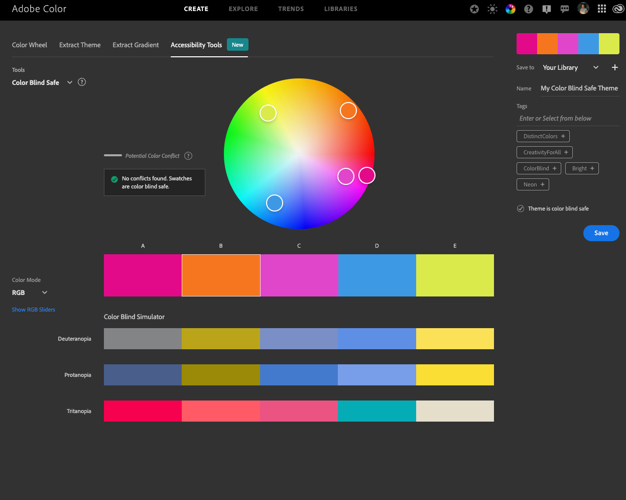Screen dimensions: 626x500
Task: Expand the Color Blind Safe tools dropdown
Action: (x=70, y=82)
